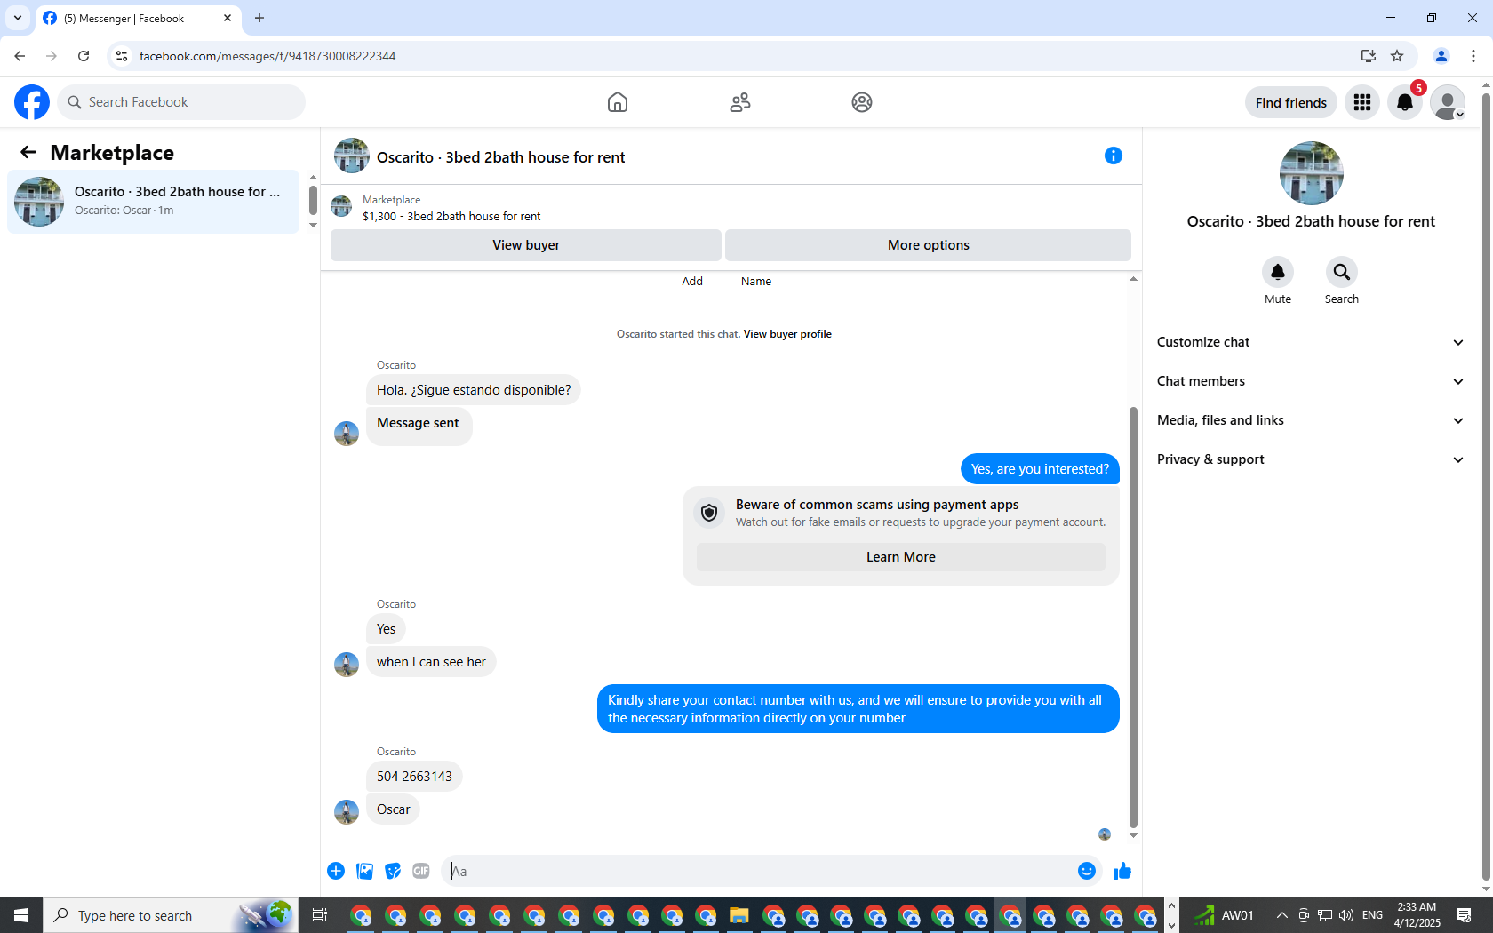The image size is (1493, 933).
Task: Choose a GIF with the GIF icon
Action: 421,871
